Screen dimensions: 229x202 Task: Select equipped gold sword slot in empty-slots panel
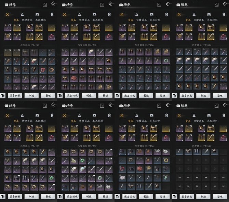189,129
